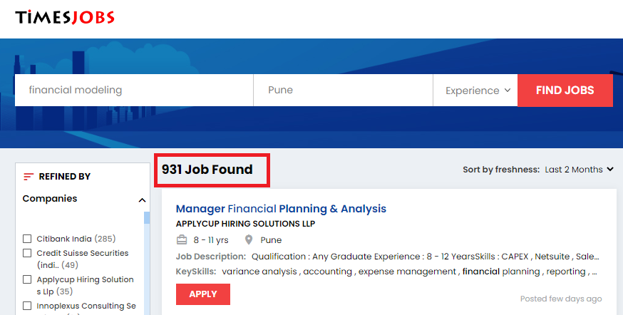Click the location pin icon
The image size is (623, 315).
point(249,239)
